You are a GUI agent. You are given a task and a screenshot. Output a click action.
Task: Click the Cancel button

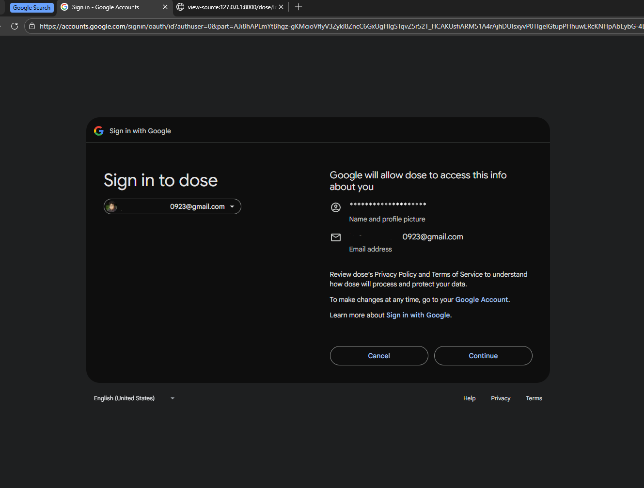coord(378,355)
